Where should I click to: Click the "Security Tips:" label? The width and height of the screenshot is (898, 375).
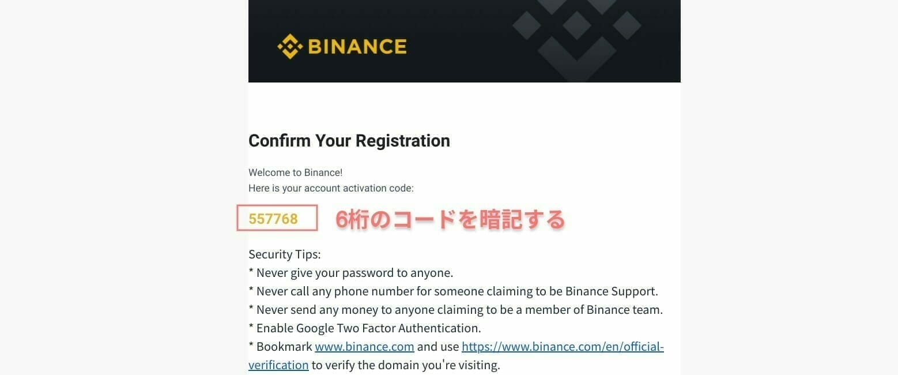coord(284,254)
